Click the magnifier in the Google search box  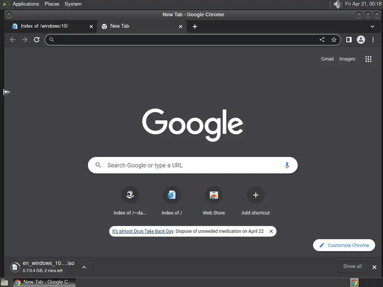[98, 165]
